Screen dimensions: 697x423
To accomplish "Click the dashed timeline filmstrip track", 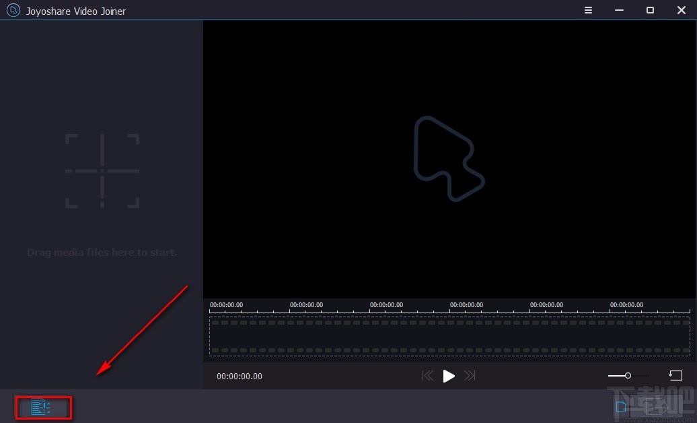I will [449, 336].
